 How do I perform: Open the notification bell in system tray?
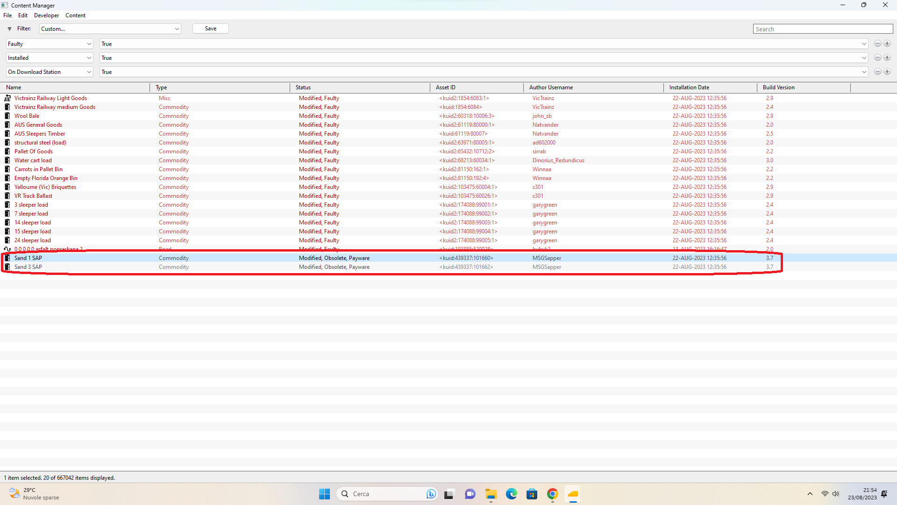pyautogui.click(x=884, y=494)
